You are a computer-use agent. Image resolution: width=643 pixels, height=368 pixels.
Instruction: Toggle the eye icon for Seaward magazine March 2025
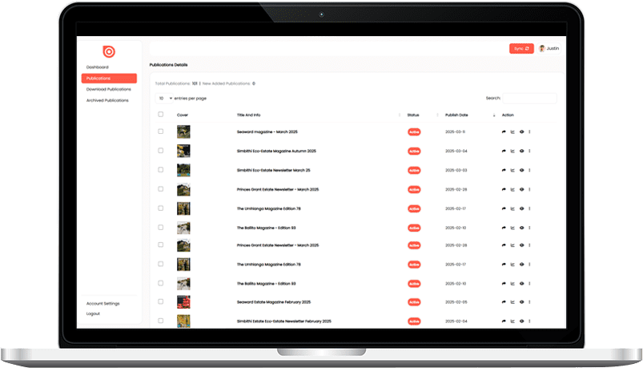pyautogui.click(x=521, y=131)
